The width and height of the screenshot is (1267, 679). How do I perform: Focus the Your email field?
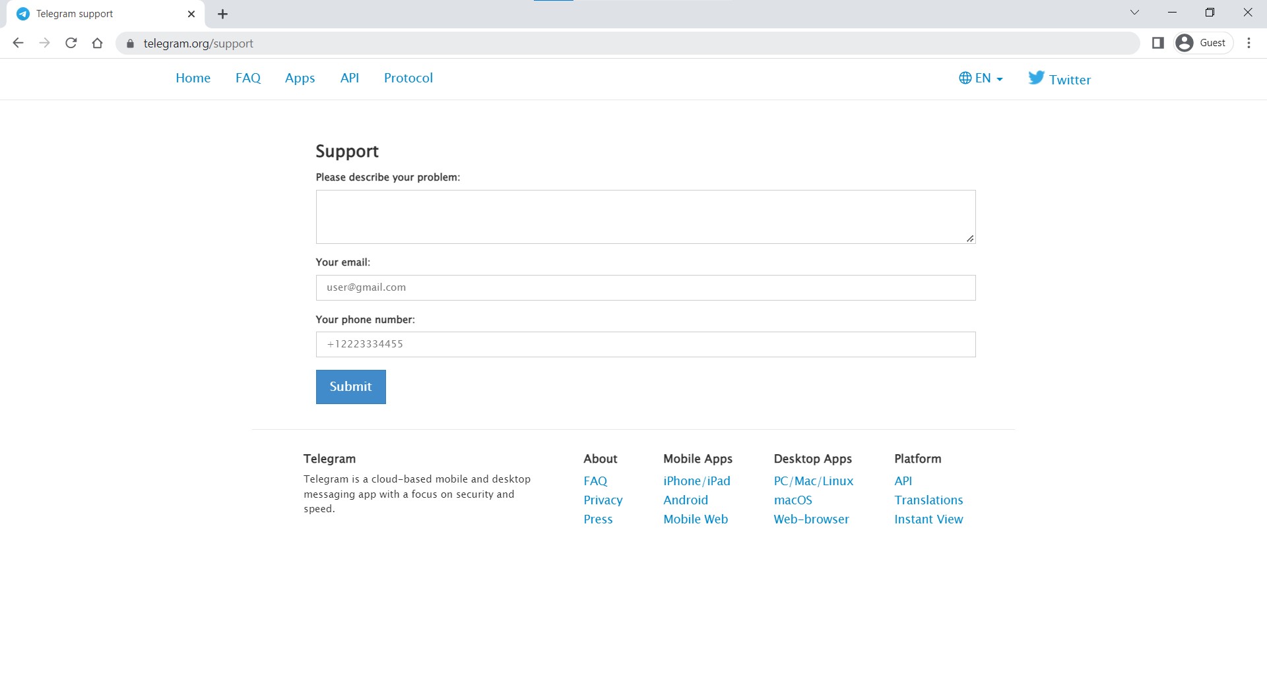point(645,287)
